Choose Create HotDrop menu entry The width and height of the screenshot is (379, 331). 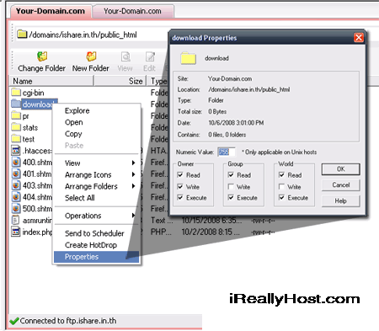96,245
